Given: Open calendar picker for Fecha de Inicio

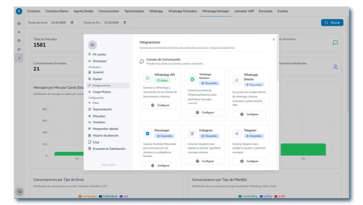Looking at the screenshot, I should click(x=72, y=23).
